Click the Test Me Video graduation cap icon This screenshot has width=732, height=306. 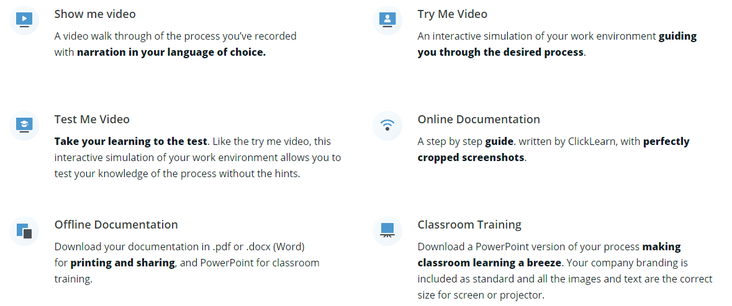click(24, 125)
